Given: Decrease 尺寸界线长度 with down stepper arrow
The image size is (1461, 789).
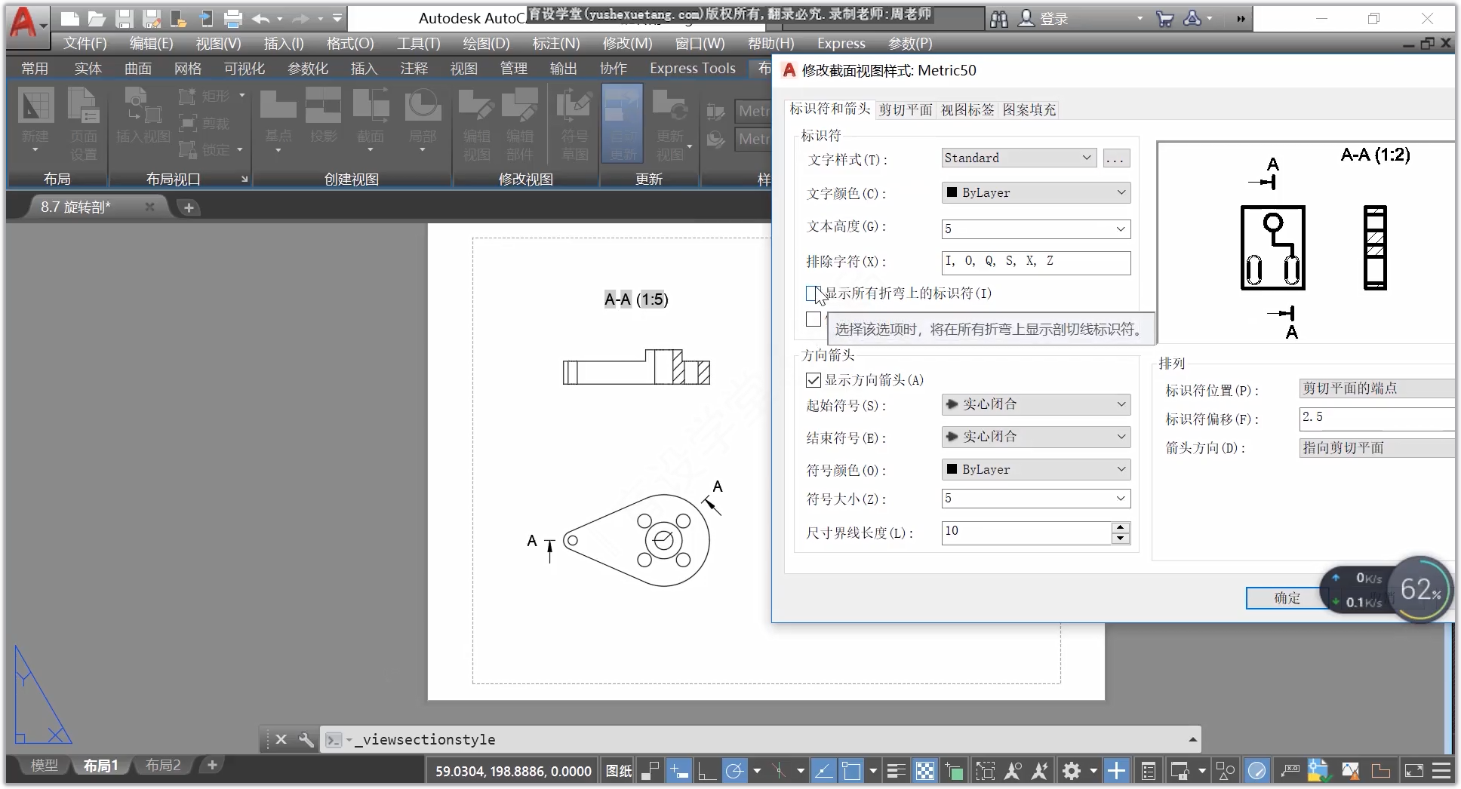Looking at the screenshot, I should pyautogui.click(x=1121, y=539).
